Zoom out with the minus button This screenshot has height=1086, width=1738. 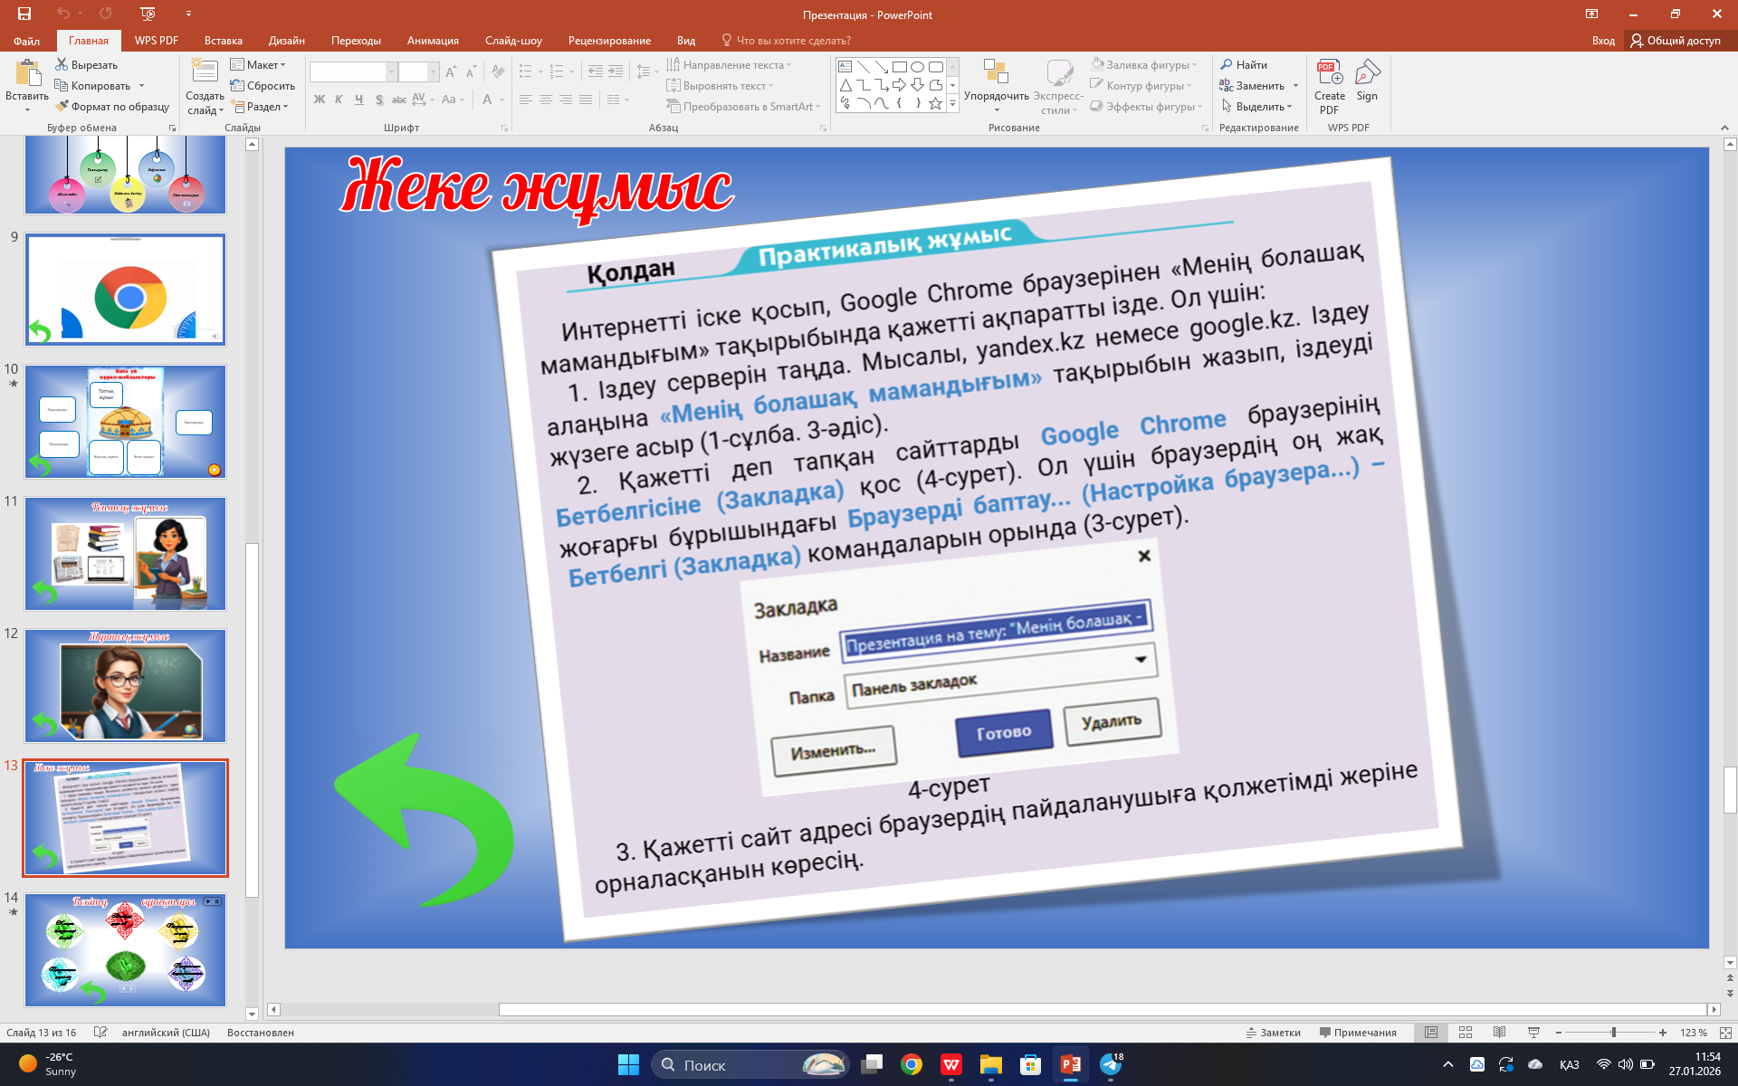(1559, 1033)
